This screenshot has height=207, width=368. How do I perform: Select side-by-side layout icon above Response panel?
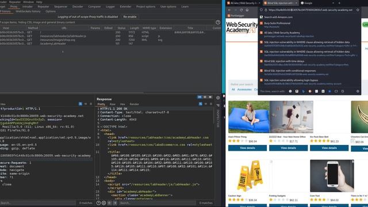tap(200, 97)
